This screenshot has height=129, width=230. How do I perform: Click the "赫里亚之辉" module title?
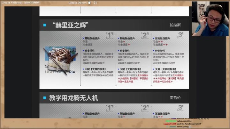click(70, 25)
